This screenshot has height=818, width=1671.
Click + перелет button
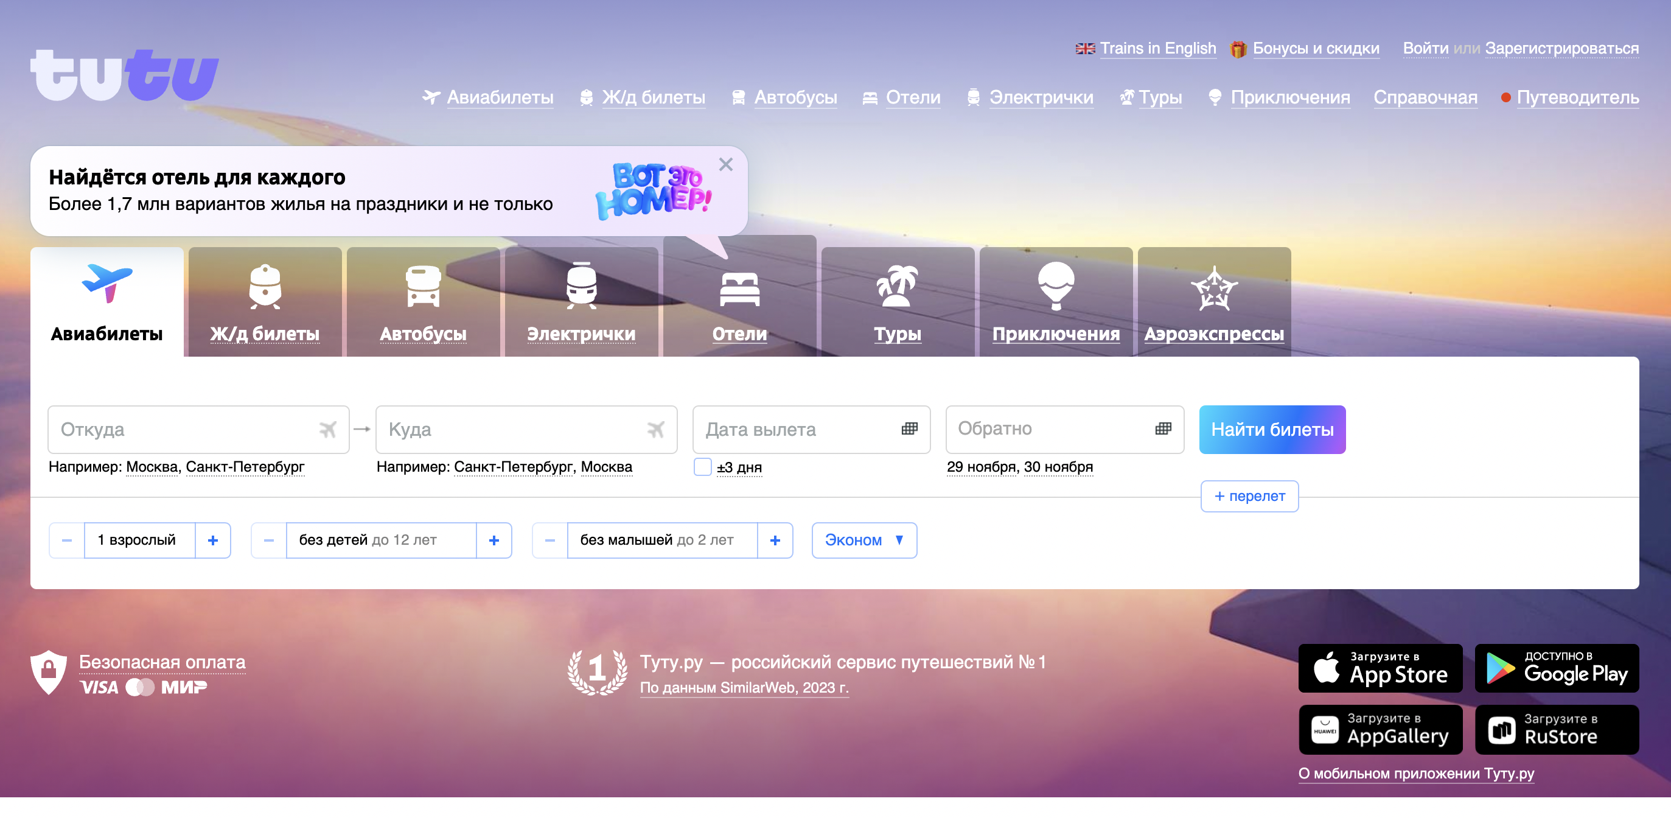click(1249, 496)
